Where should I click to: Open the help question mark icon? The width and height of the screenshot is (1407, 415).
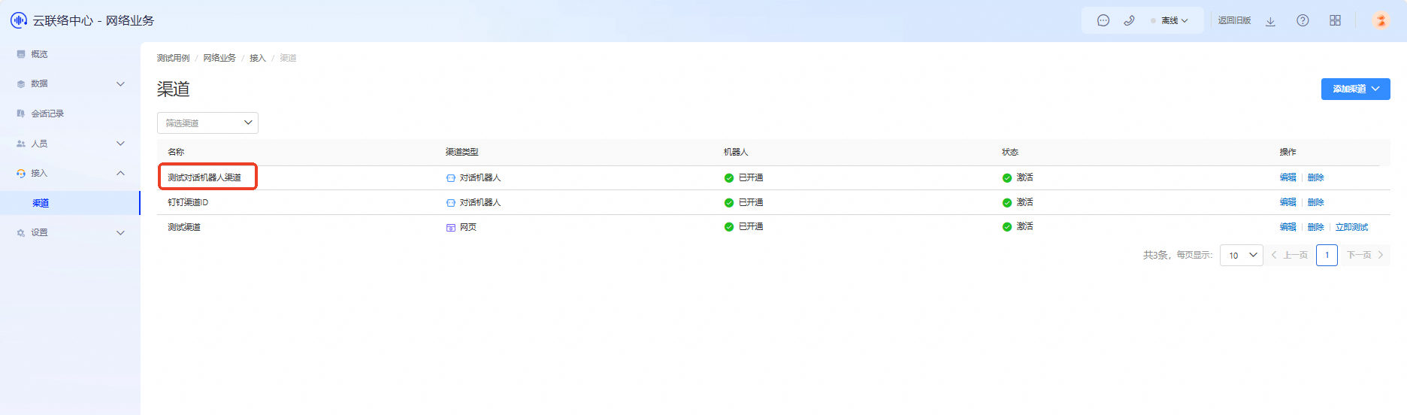[x=1303, y=20]
